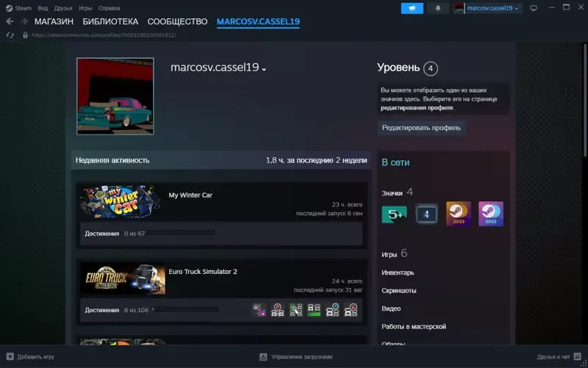The height and width of the screenshot is (368, 588).
Task: Click My Winter Car achievements progress bar
Action: [182, 234]
